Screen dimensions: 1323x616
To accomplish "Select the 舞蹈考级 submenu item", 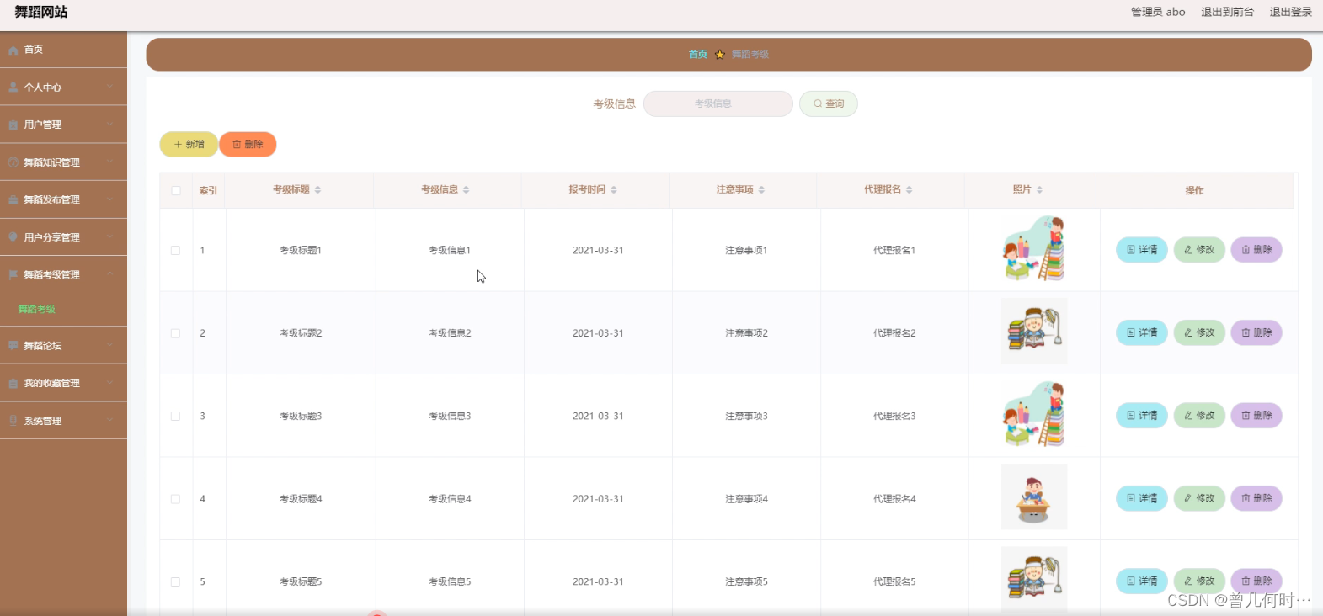I will point(37,310).
